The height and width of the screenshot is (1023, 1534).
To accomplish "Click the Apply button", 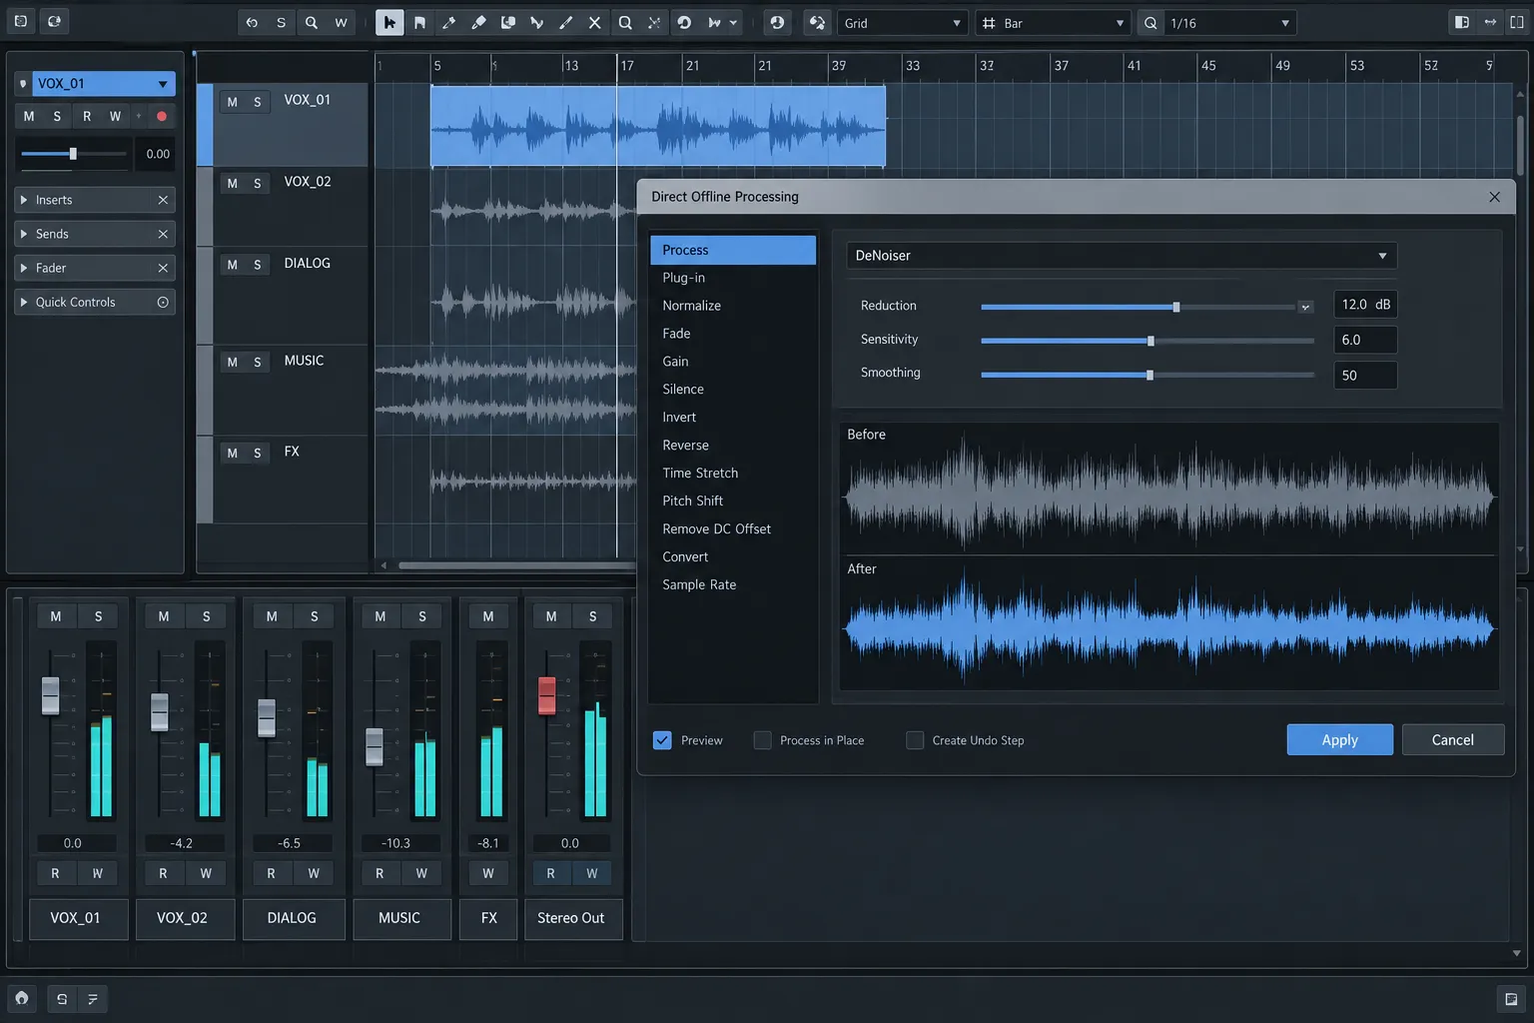I will tap(1339, 740).
